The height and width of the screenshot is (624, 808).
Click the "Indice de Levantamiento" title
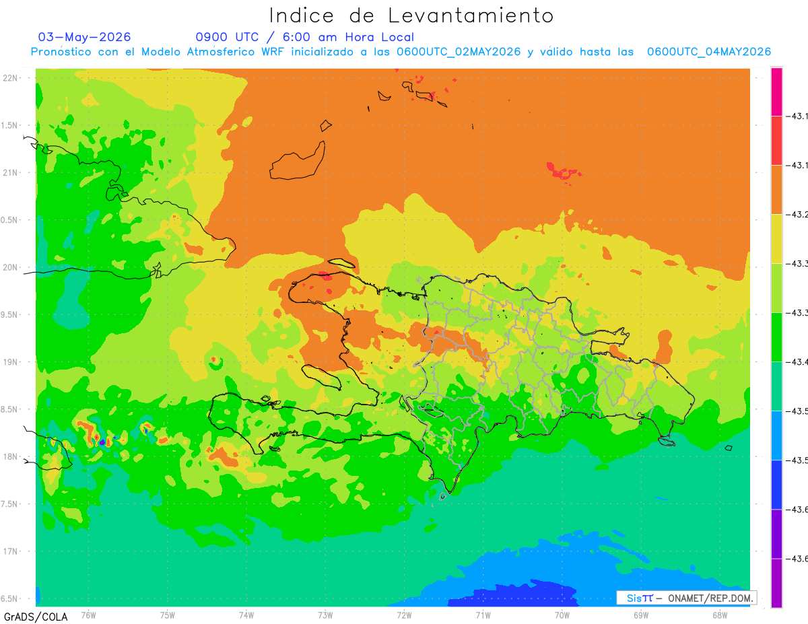click(x=411, y=15)
